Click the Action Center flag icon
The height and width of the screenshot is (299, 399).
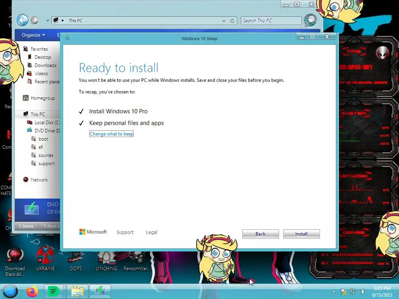(x=343, y=292)
